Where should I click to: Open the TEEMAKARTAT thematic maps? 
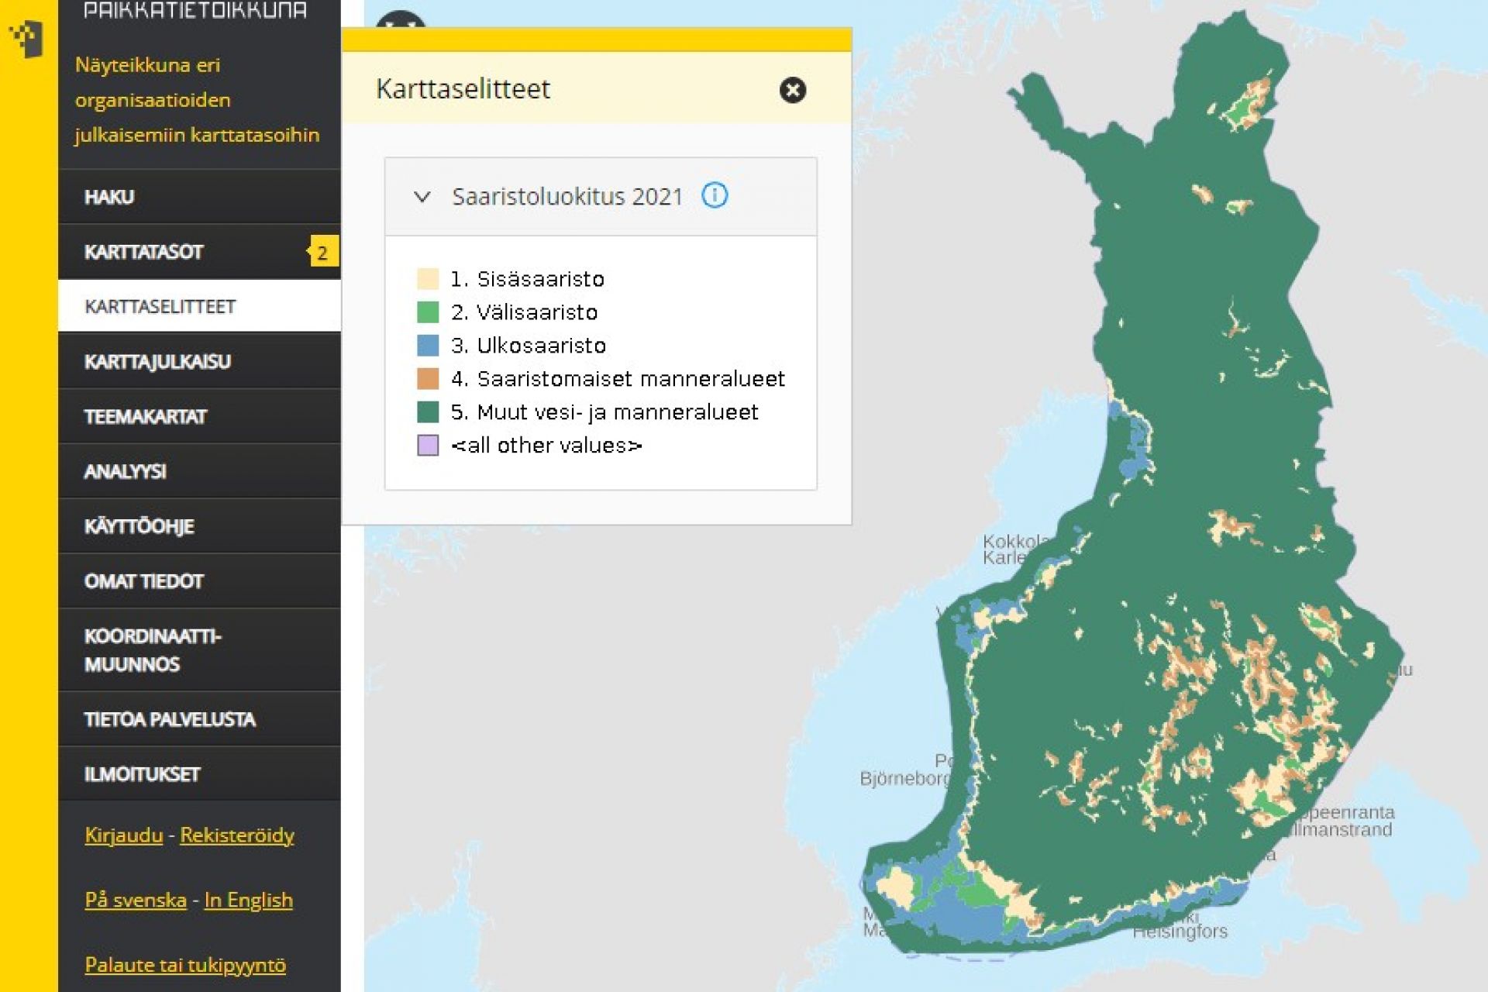point(146,416)
